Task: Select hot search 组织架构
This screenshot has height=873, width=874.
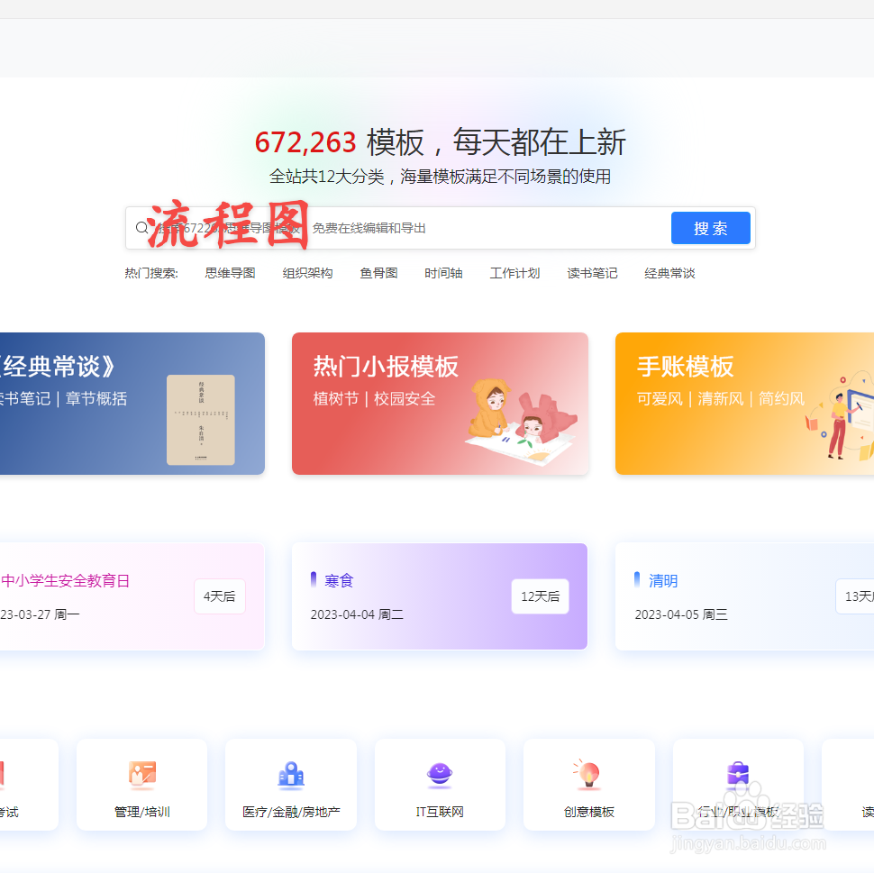Action: [307, 273]
